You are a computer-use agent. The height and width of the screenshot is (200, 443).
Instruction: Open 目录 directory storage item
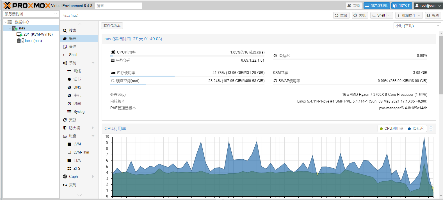point(79,161)
